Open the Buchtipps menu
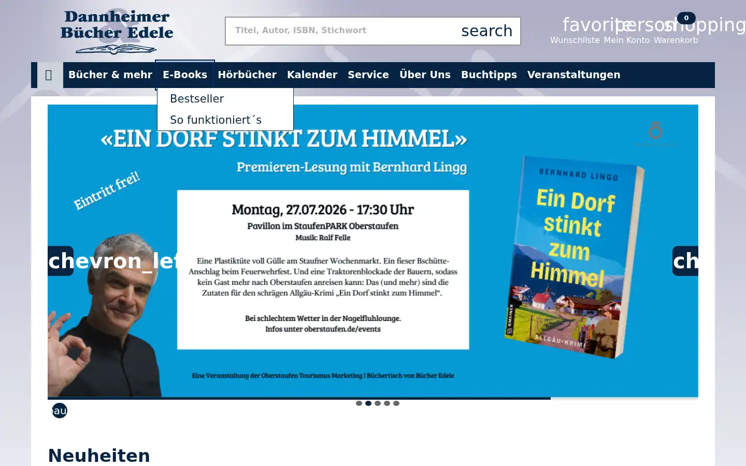Viewport: 746px width, 466px height. pos(489,75)
